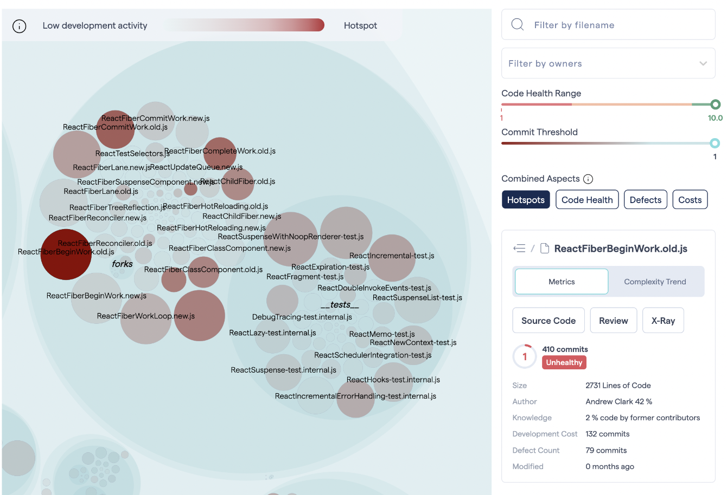727x495 pixels.
Task: Switch to the Costs aspect
Action: pos(690,200)
